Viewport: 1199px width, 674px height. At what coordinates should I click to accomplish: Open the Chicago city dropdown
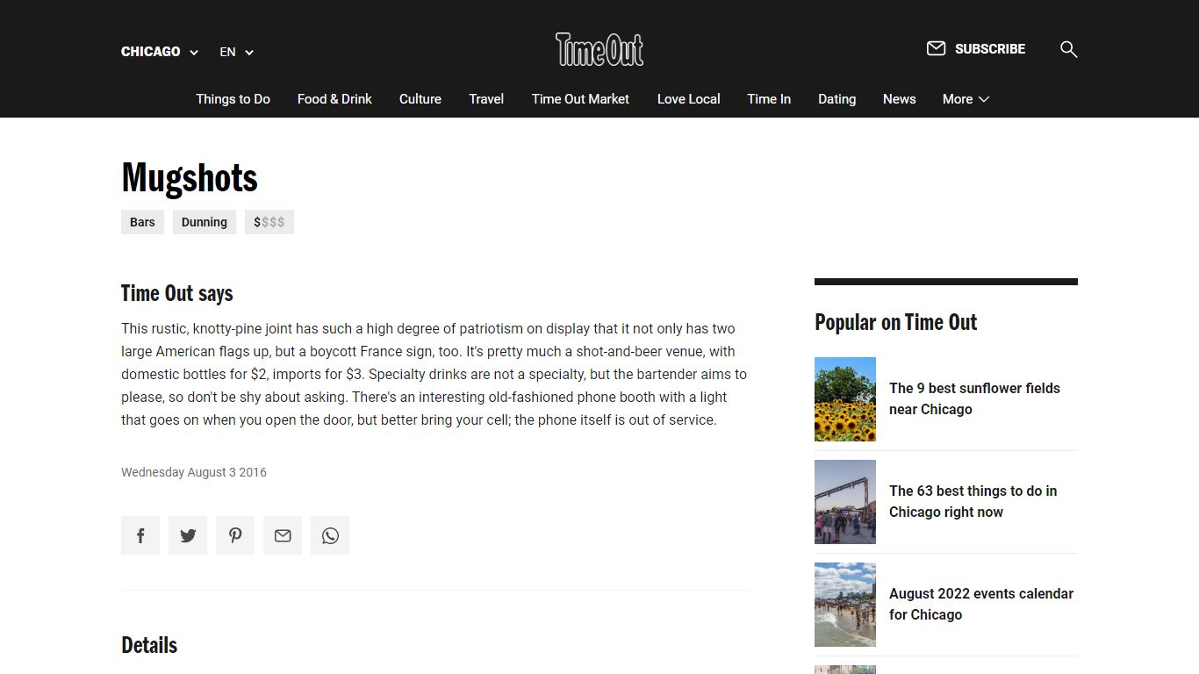(160, 52)
